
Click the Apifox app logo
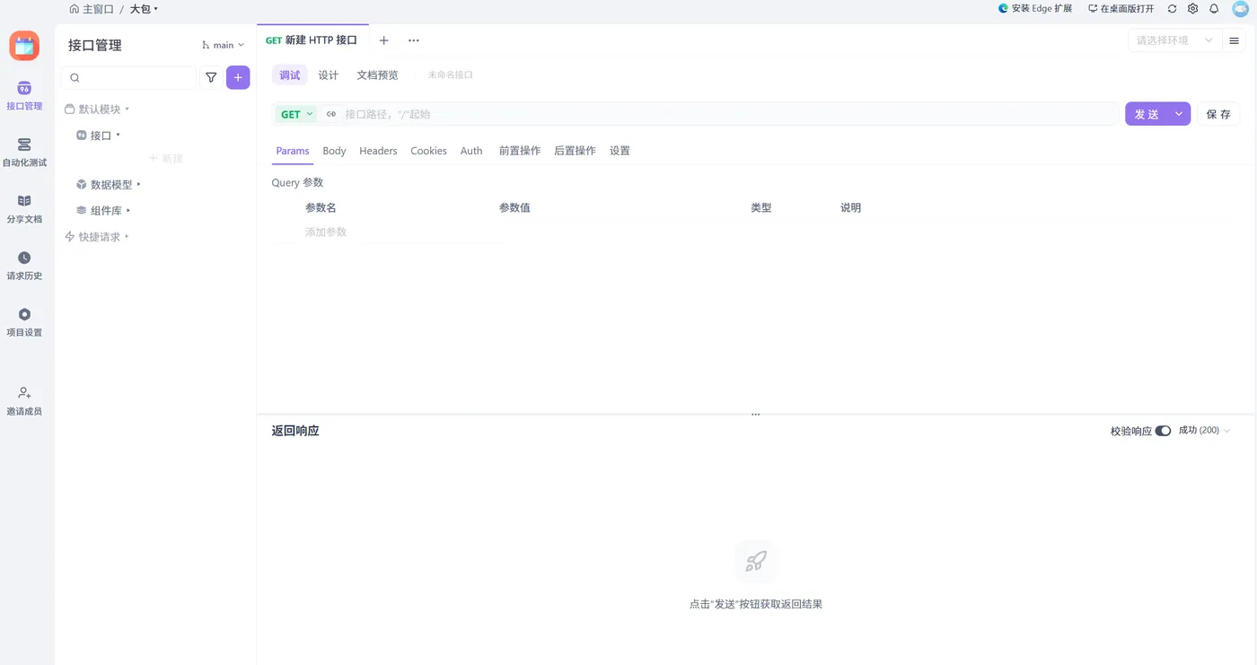(x=24, y=46)
